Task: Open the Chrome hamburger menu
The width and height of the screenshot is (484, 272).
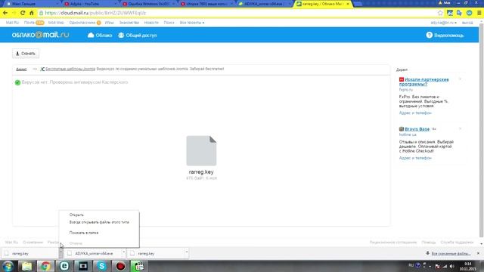Action: [x=479, y=13]
